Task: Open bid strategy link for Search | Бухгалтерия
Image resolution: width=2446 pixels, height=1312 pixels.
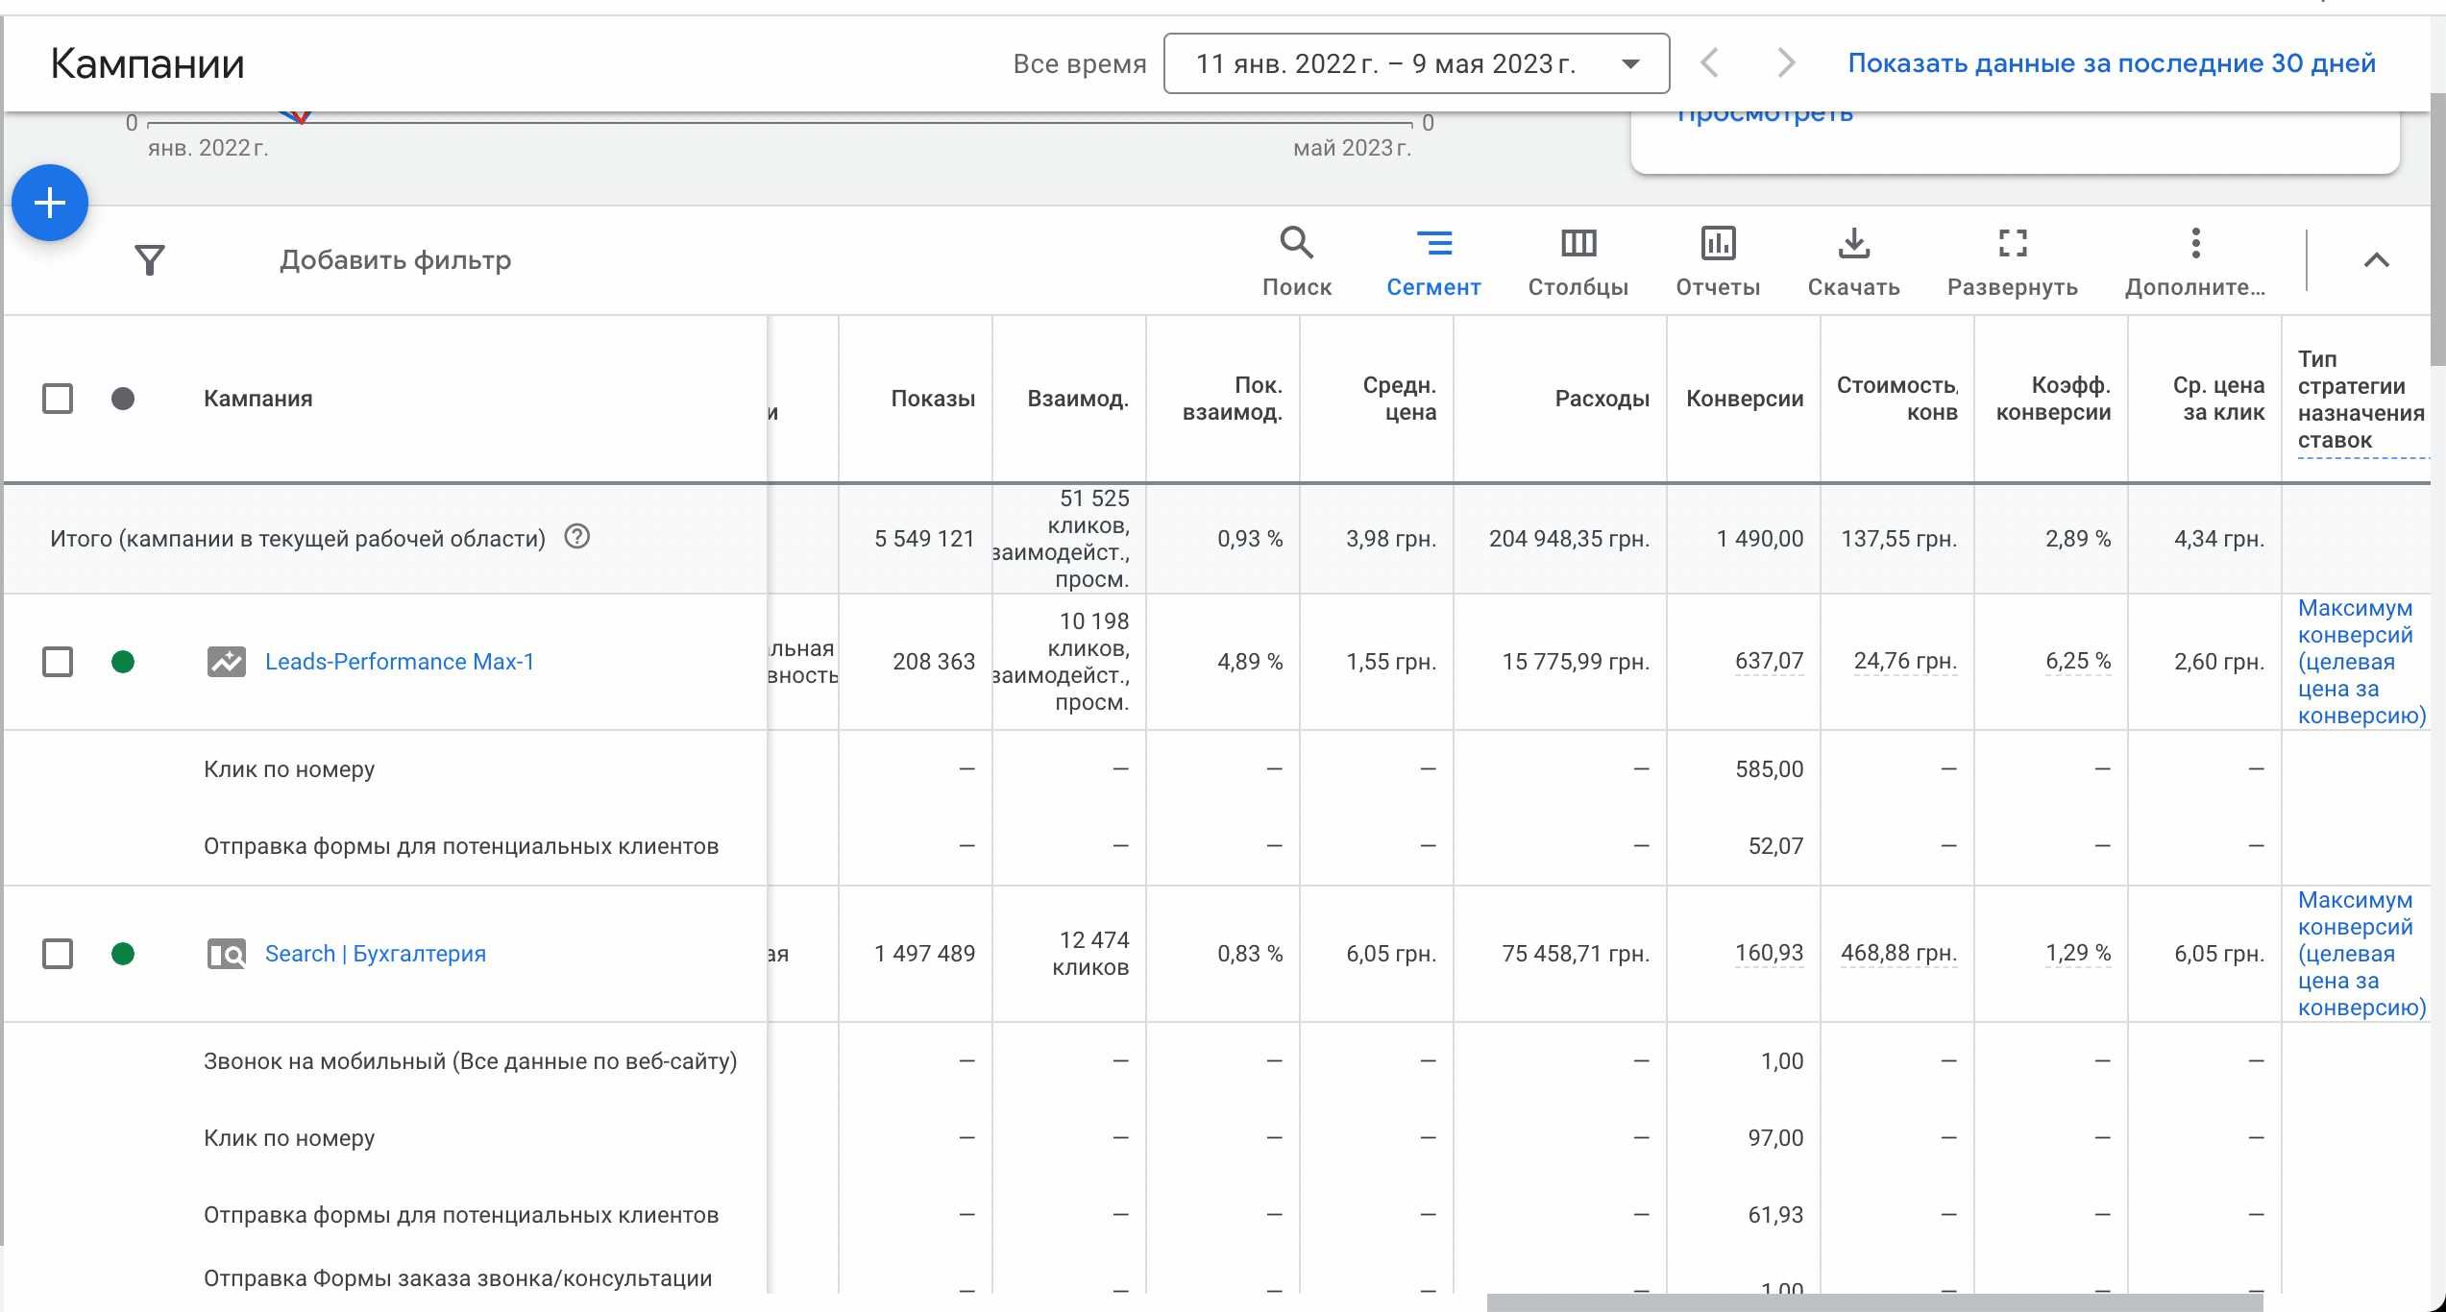Action: tap(2361, 954)
